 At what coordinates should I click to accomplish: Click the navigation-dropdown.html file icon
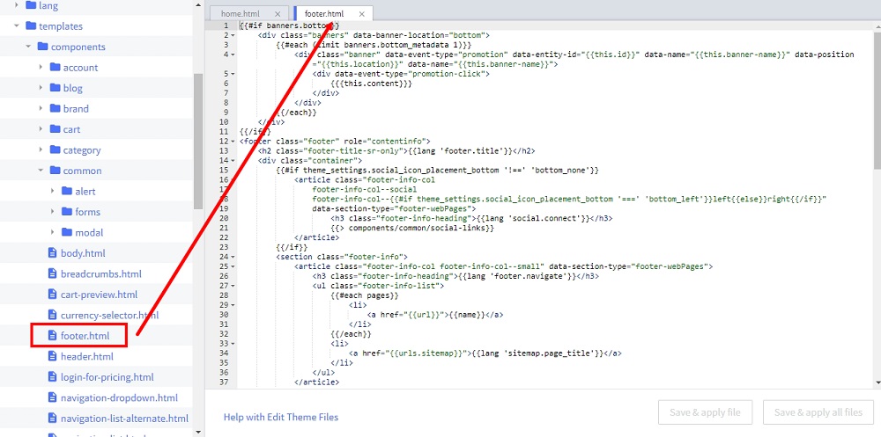point(53,397)
